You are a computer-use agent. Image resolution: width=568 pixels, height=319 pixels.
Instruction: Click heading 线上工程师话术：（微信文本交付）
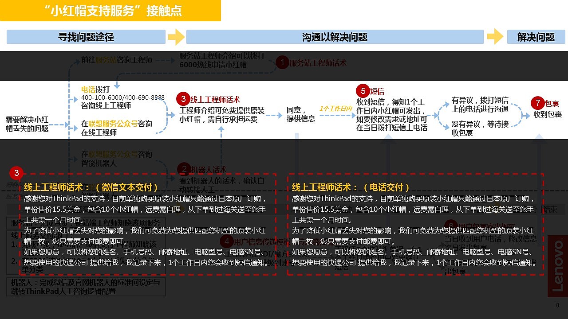point(91,187)
